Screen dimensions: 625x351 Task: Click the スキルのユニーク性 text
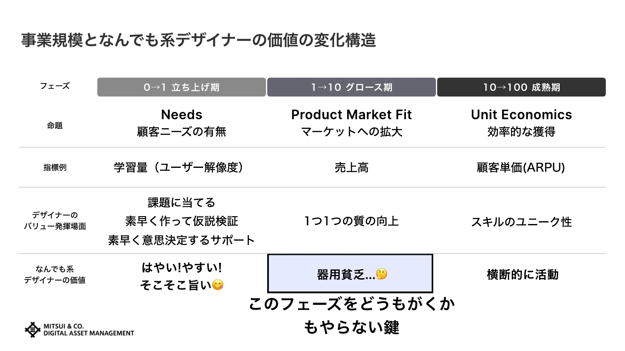tap(521, 222)
